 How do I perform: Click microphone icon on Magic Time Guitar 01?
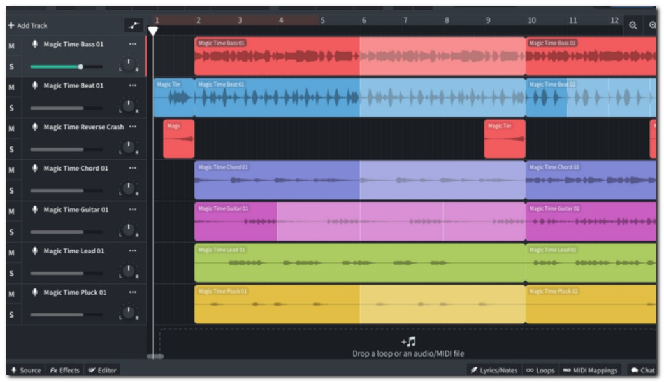[35, 210]
